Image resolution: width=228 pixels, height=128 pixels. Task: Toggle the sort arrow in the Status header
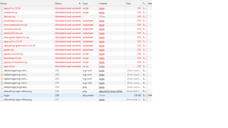80,3
